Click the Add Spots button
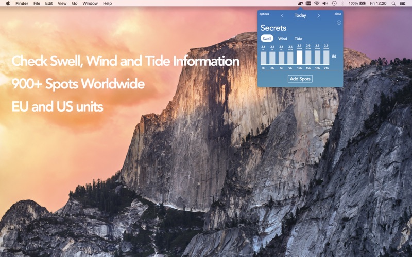Screen dimensions: 412x257 (300, 79)
